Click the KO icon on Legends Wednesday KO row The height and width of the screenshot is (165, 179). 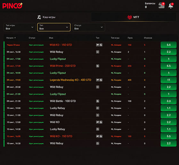97,80
